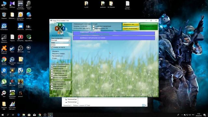The width and height of the screenshot is (208, 117).
Task: Click yellow Выделить все button
Action: (131, 25)
